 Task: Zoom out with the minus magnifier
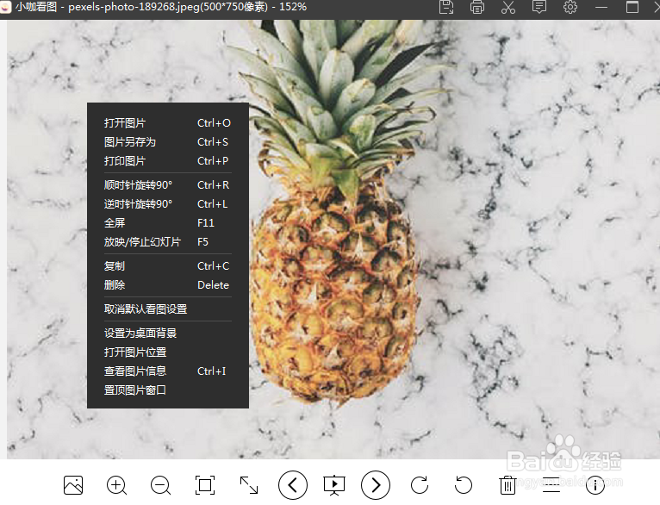click(x=160, y=485)
